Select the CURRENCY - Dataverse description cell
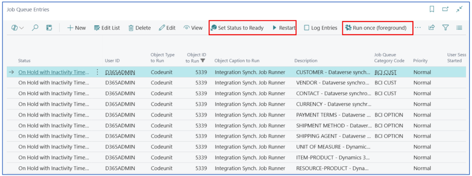 333,104
